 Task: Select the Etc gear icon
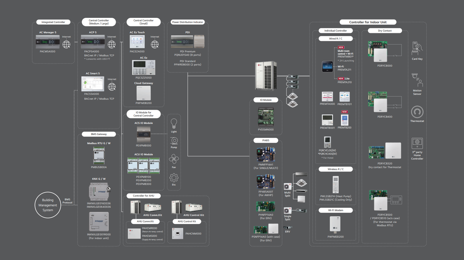tap(174, 178)
